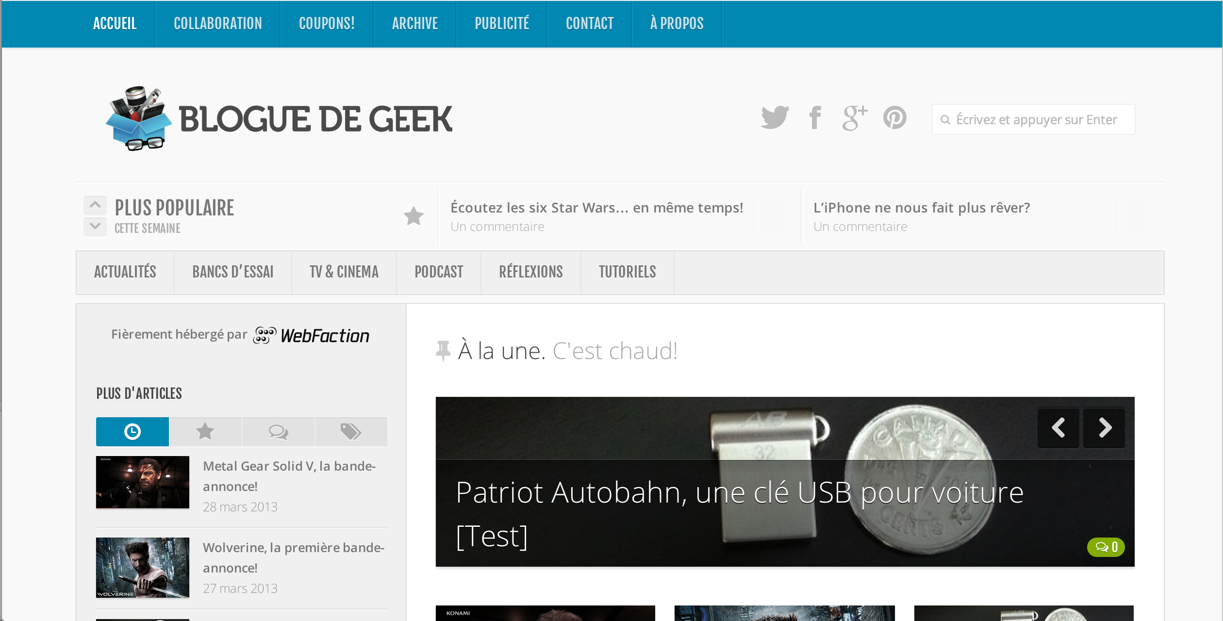Image resolution: width=1223 pixels, height=621 pixels.
Task: Open the WebFaction hosting logo link
Action: point(311,335)
